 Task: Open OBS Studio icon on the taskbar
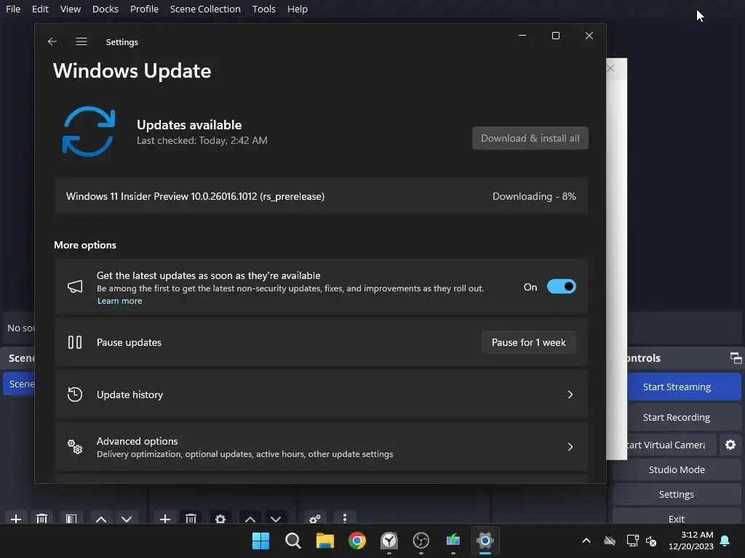click(x=421, y=541)
